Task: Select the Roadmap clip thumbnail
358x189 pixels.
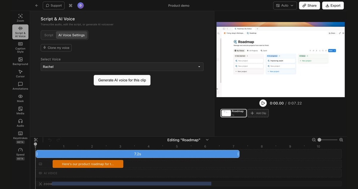Action: click(234, 113)
